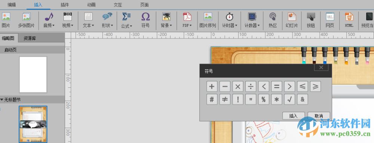This screenshot has width=374, height=143.
Task: Expand the 公式 dropdown arrow
Action: point(131,26)
